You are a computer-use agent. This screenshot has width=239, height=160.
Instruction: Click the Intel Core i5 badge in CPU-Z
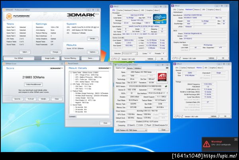[x=160, y=19]
